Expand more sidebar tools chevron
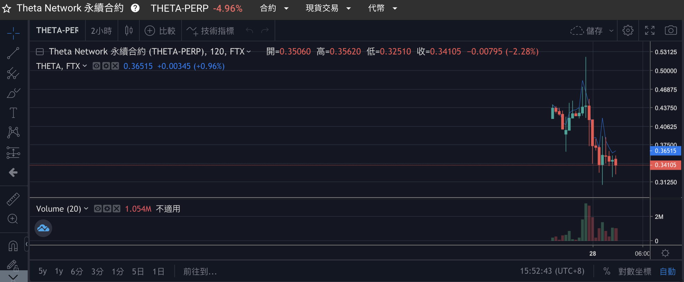 coord(13,277)
